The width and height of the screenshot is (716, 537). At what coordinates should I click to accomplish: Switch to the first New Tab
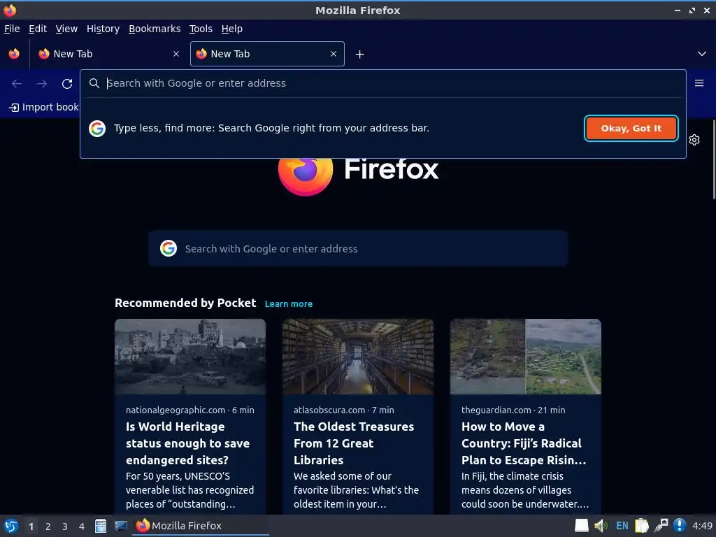108,54
